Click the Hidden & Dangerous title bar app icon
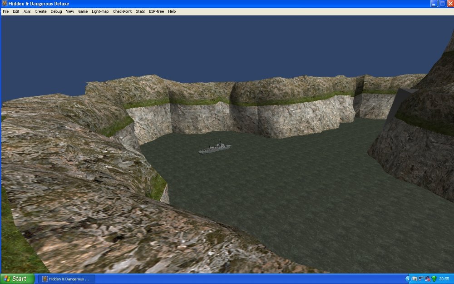Screen dimensions: 454x284 (x=5, y=4)
